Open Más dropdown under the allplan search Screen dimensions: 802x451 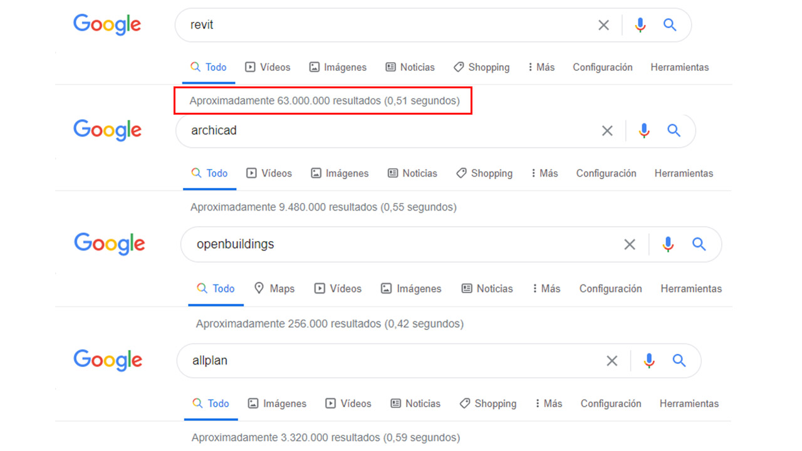point(548,404)
